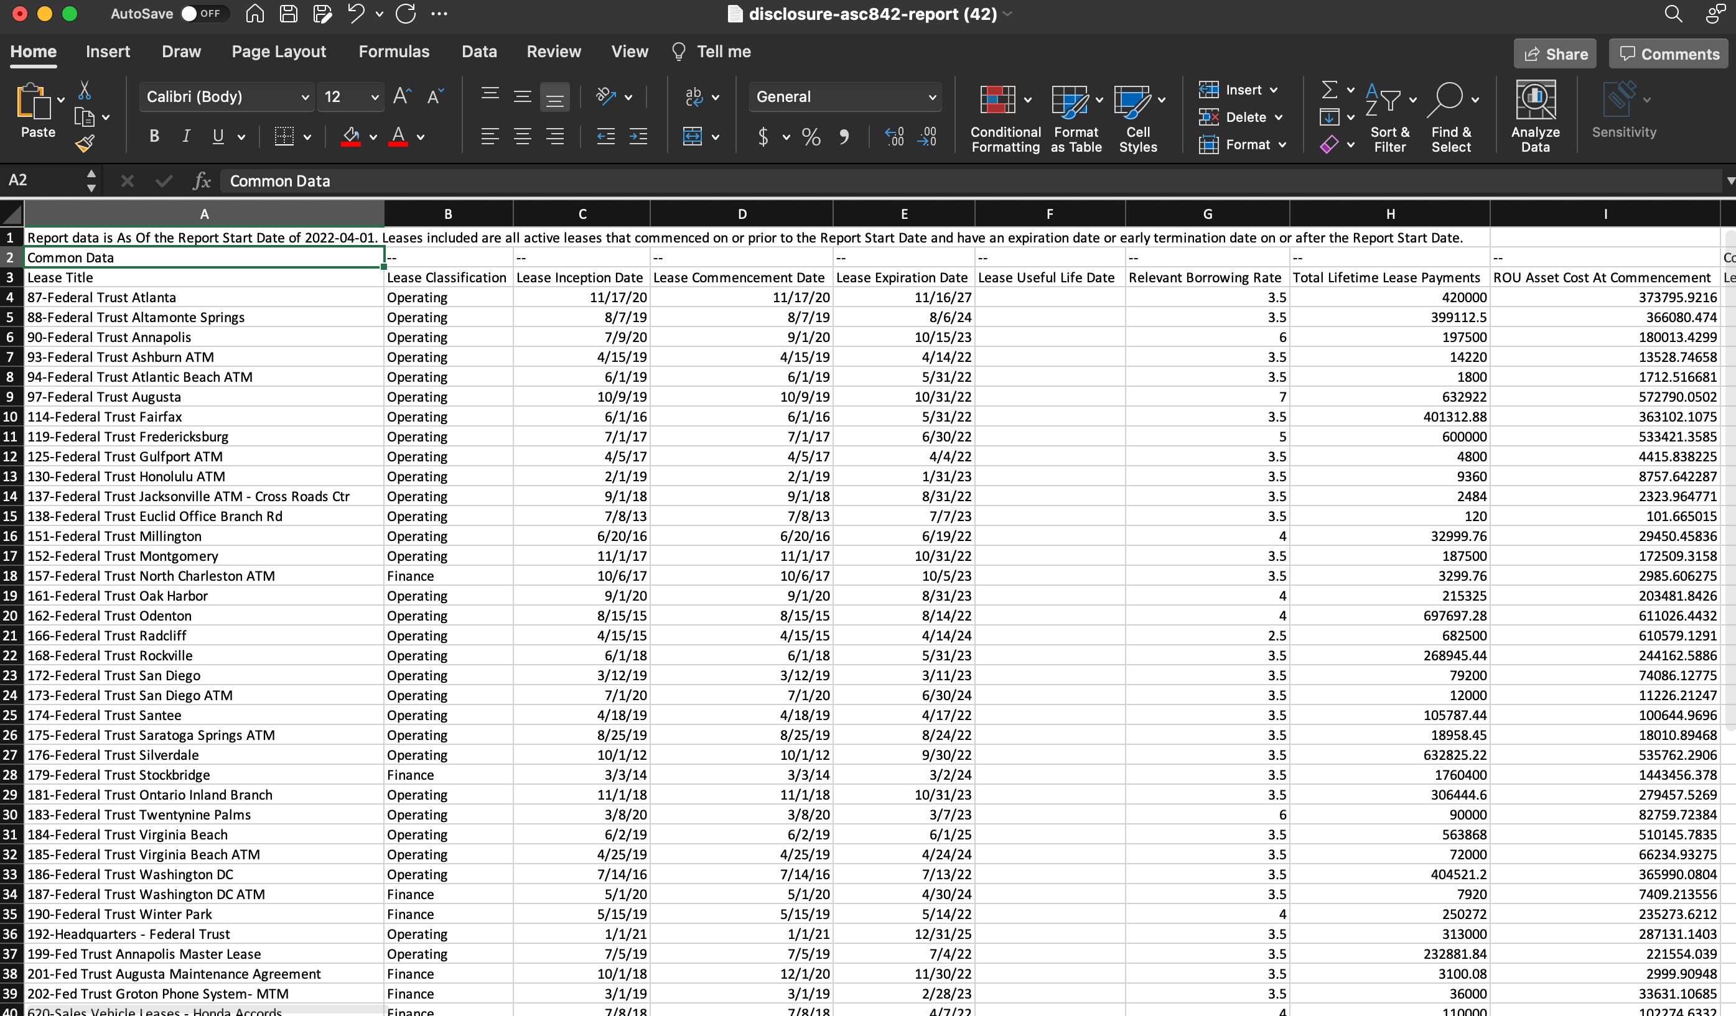This screenshot has width=1736, height=1016.
Task: Apply the red fill color bucket
Action: coord(352,136)
